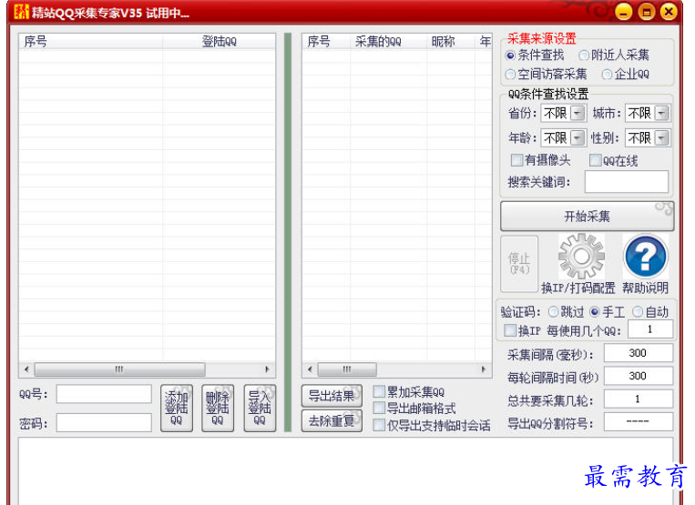The width and height of the screenshot is (695, 505).
Task: Focus the 搜索关键词 input field
Action: (627, 181)
